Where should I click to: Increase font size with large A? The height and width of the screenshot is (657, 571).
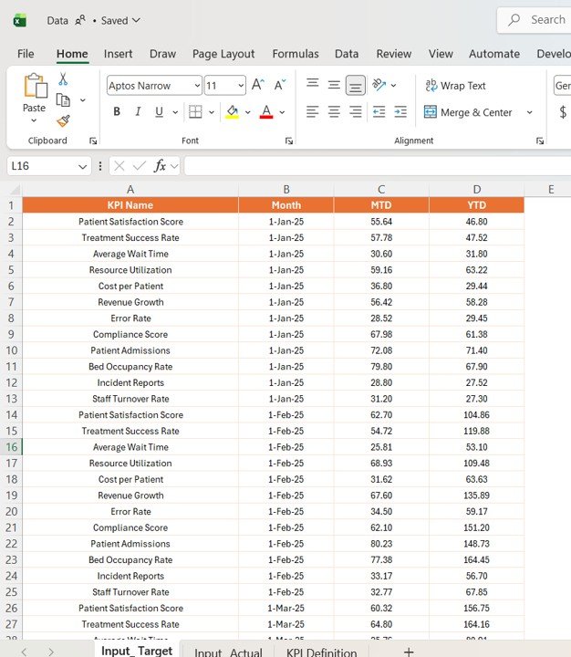258,85
